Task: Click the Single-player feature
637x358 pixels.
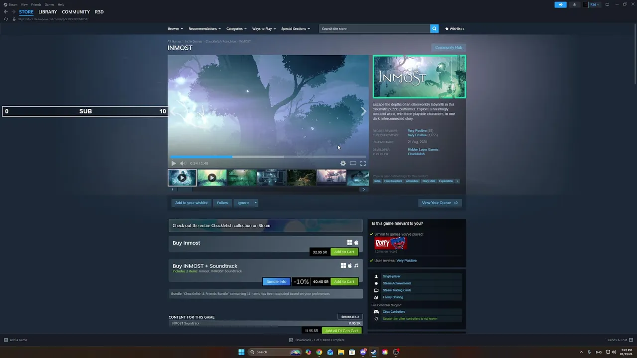Action: click(417, 276)
